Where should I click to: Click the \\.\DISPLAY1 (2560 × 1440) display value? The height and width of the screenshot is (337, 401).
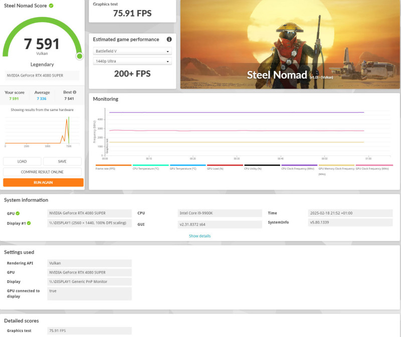point(90,222)
